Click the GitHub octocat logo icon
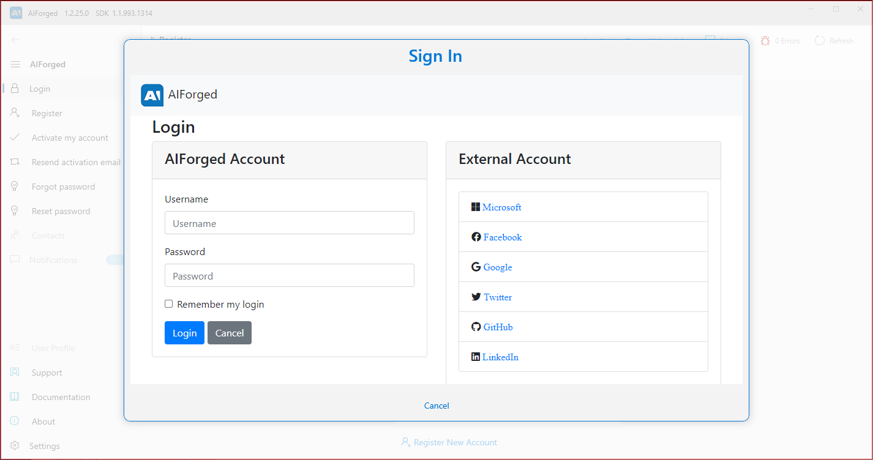Viewport: 873px width, 460px height. [x=476, y=327]
